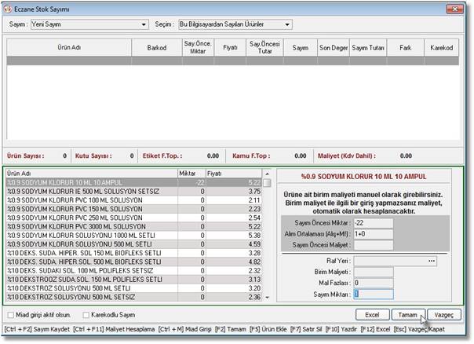Focus the Sayım Miktarı input field

point(373,294)
